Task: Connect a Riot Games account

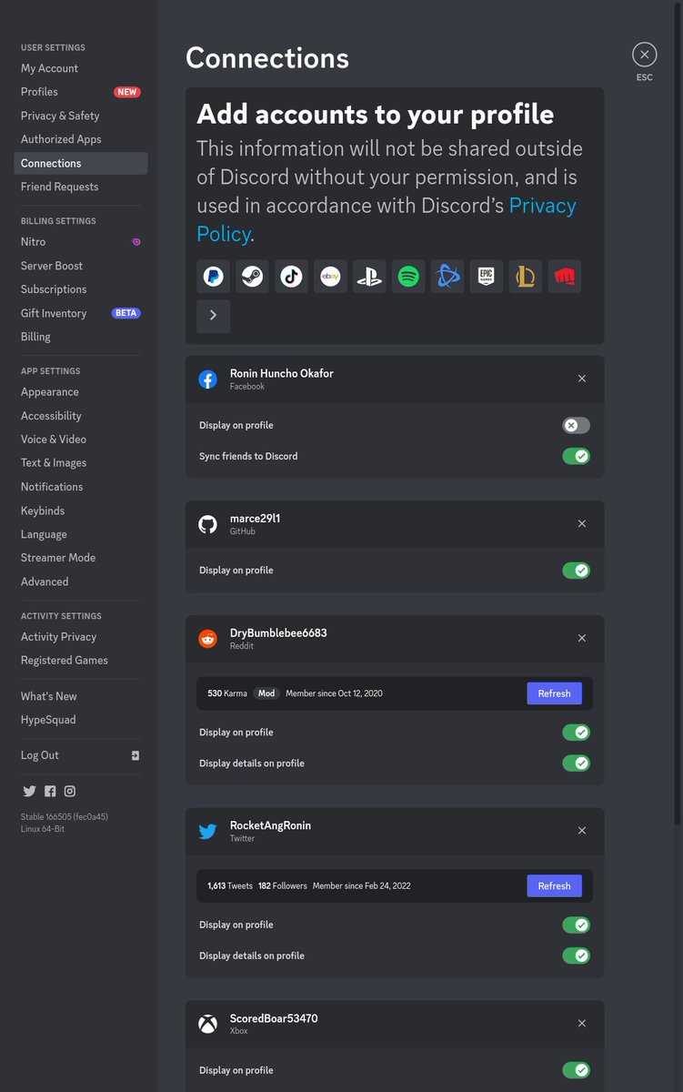Action: click(565, 277)
